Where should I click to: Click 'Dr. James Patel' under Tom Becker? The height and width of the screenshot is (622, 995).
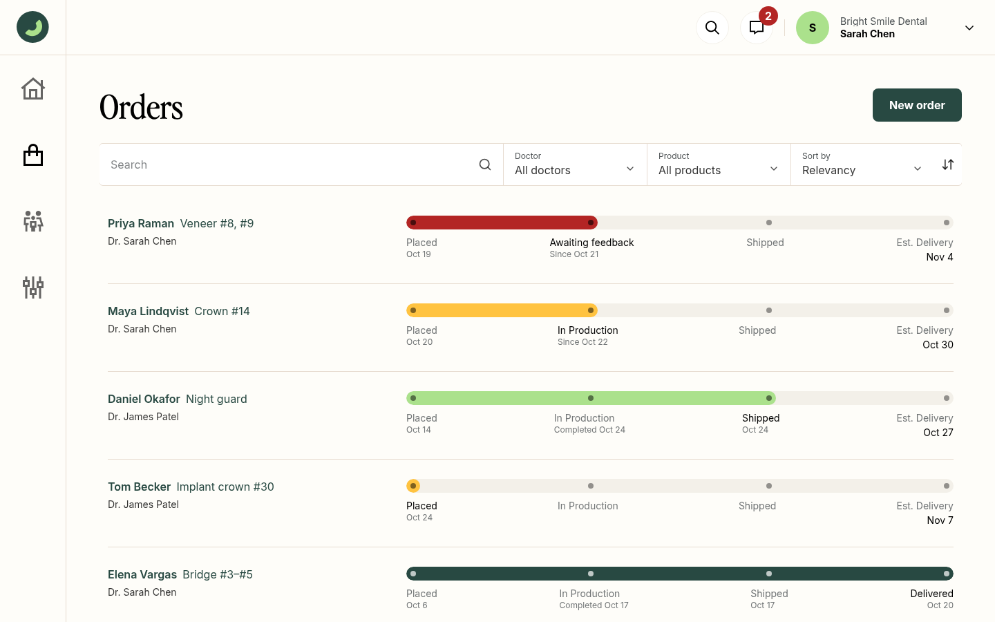coord(143,505)
